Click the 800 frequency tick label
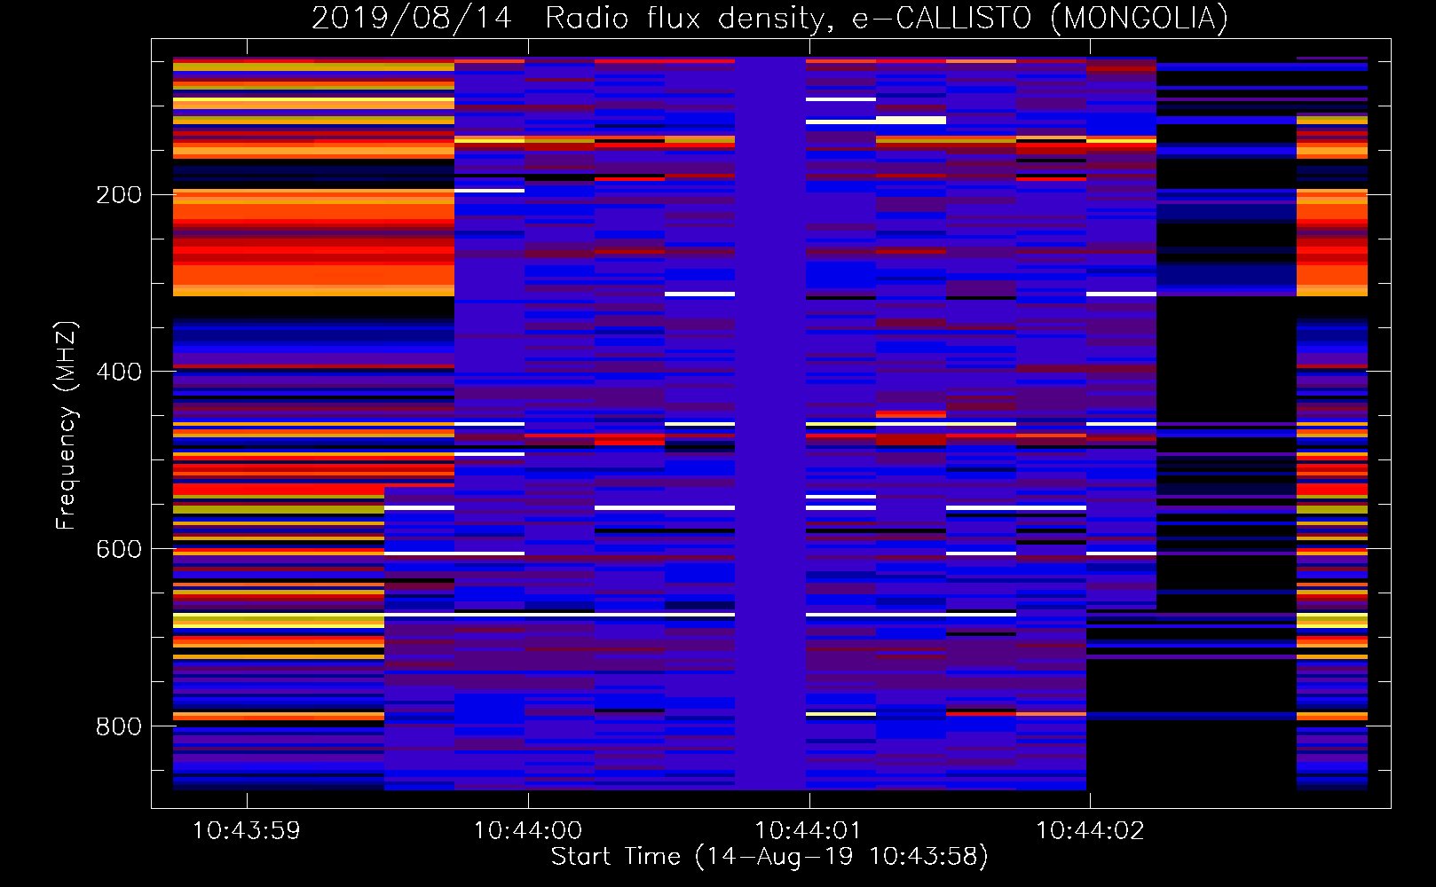Image resolution: width=1436 pixels, height=887 pixels. pyautogui.click(x=119, y=726)
